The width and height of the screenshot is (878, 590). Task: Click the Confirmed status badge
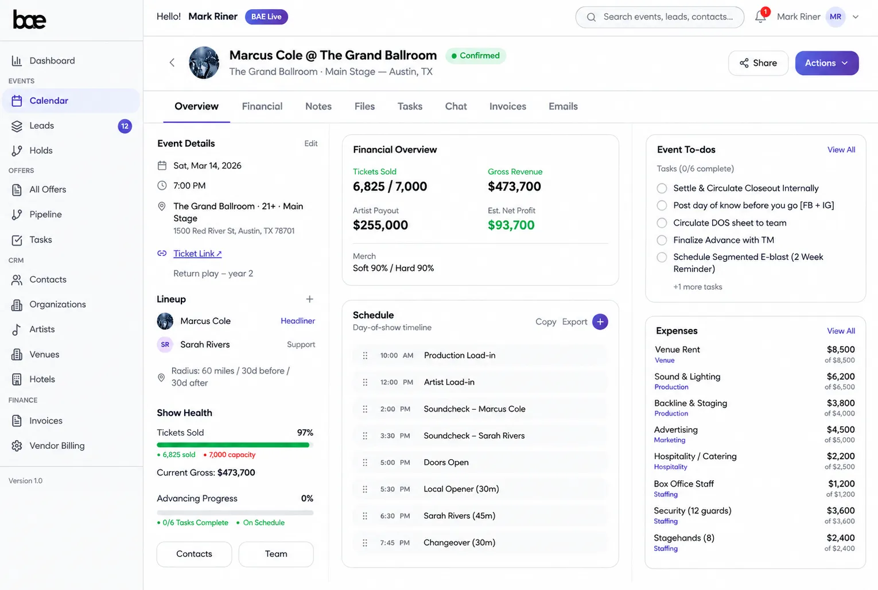(476, 56)
